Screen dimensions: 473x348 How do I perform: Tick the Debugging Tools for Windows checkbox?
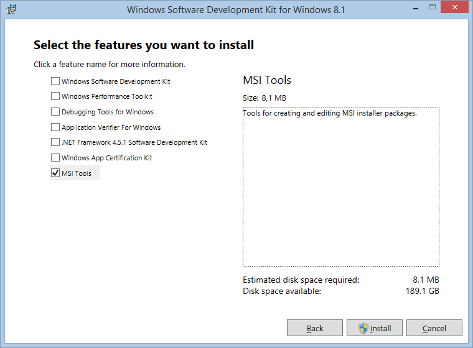55,112
